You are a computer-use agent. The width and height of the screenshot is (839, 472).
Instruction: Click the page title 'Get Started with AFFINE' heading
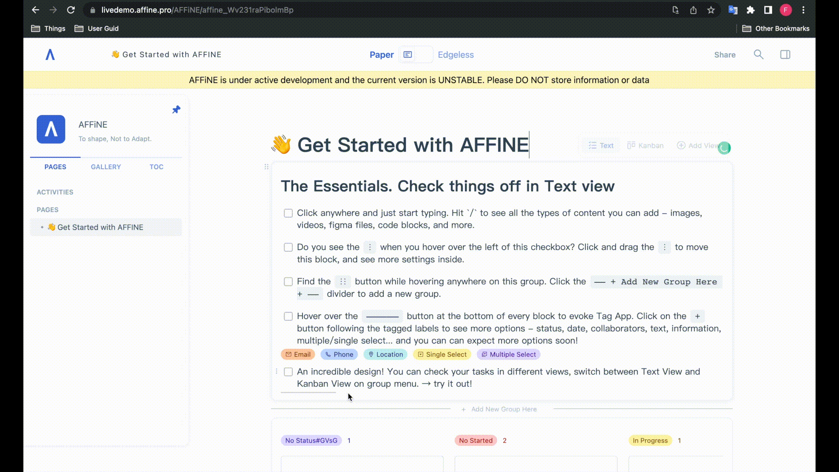coord(413,145)
